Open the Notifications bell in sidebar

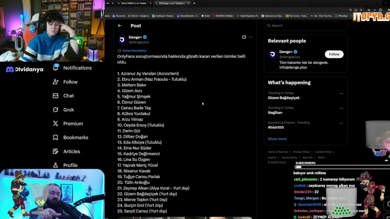[x=56, y=68]
